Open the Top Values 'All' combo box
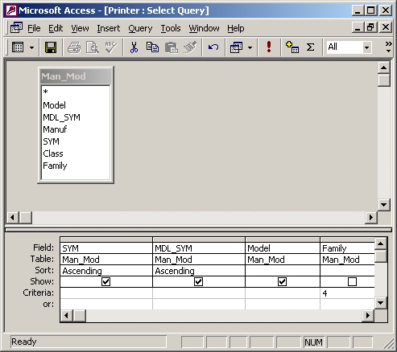Image resolution: width=397 pixels, height=352 pixels. point(349,47)
